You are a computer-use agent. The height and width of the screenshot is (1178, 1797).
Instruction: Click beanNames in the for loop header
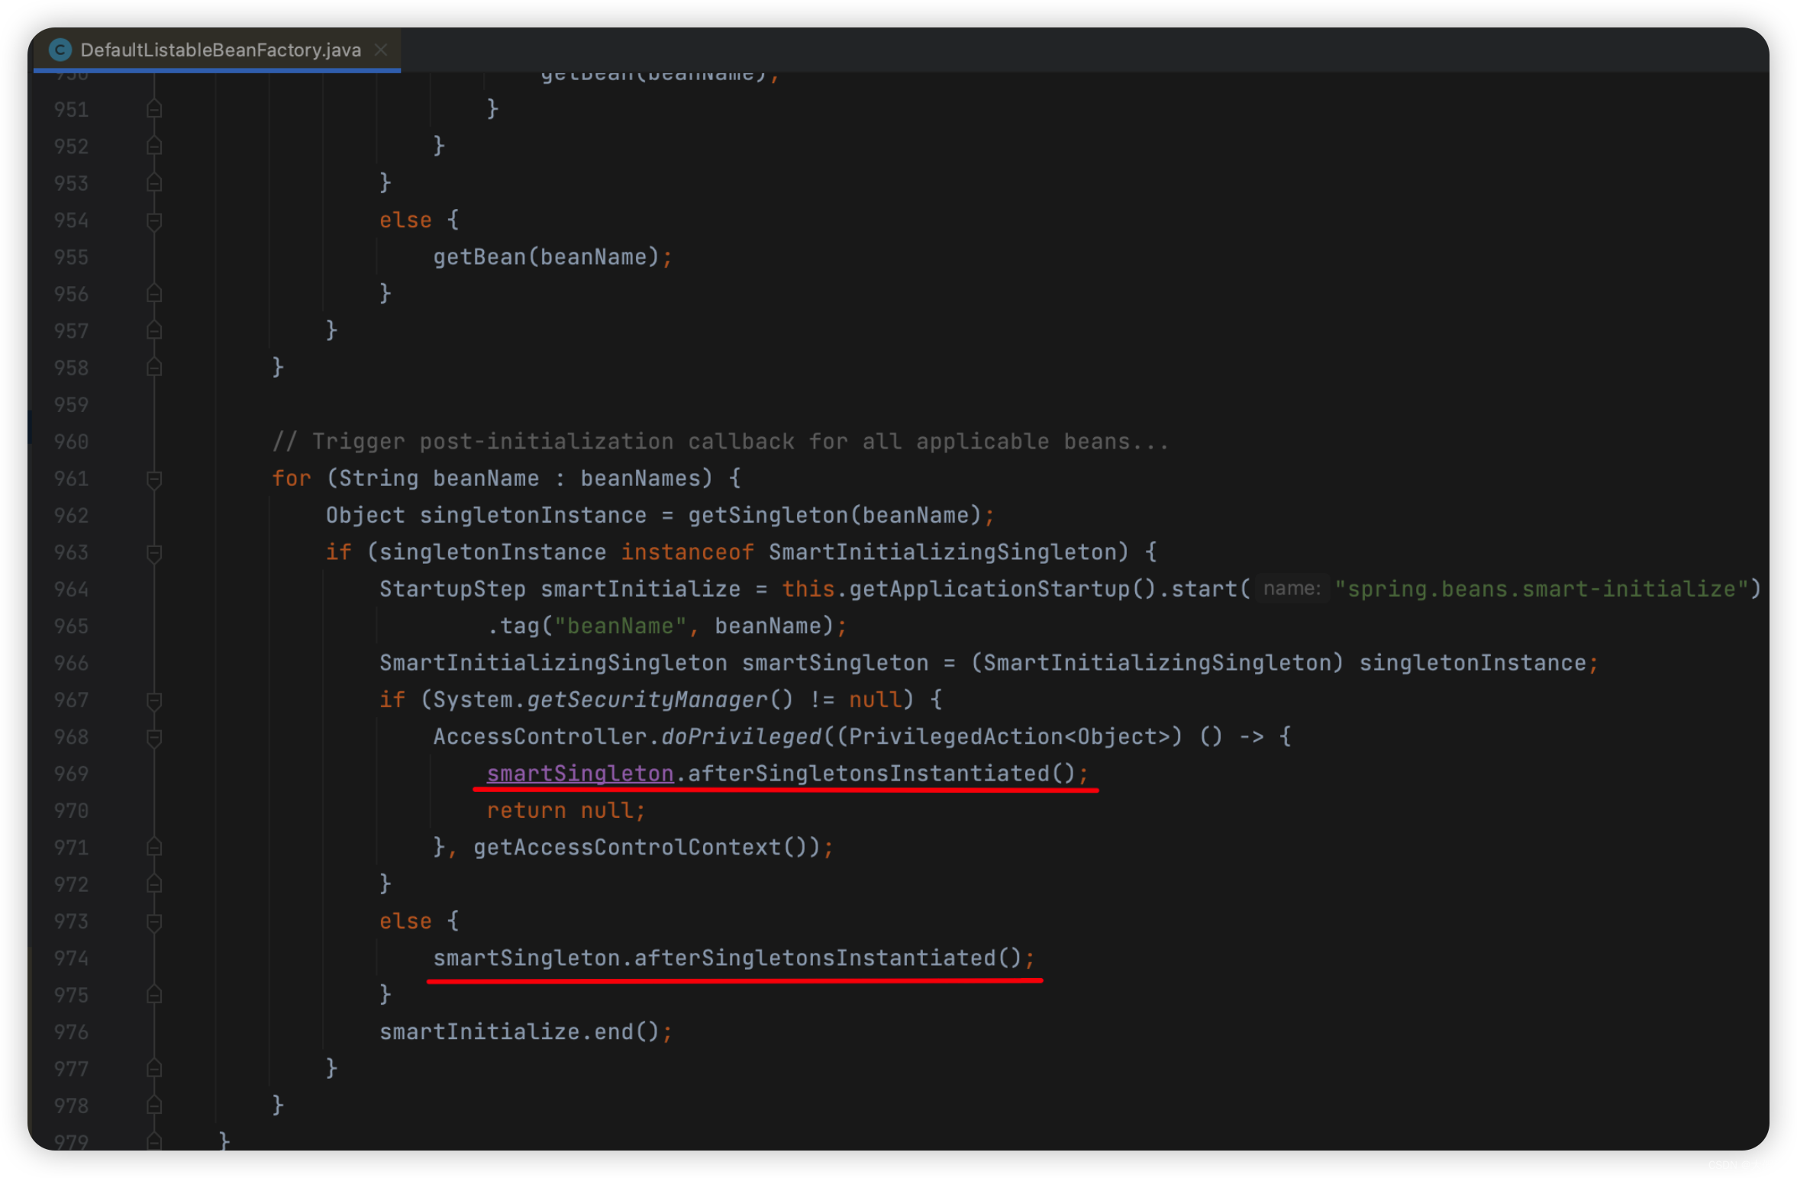640,478
